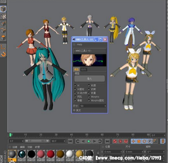The height and width of the screenshot is (163, 169).
Task: Select the red mat 08 material
Action: click(x=51, y=155)
